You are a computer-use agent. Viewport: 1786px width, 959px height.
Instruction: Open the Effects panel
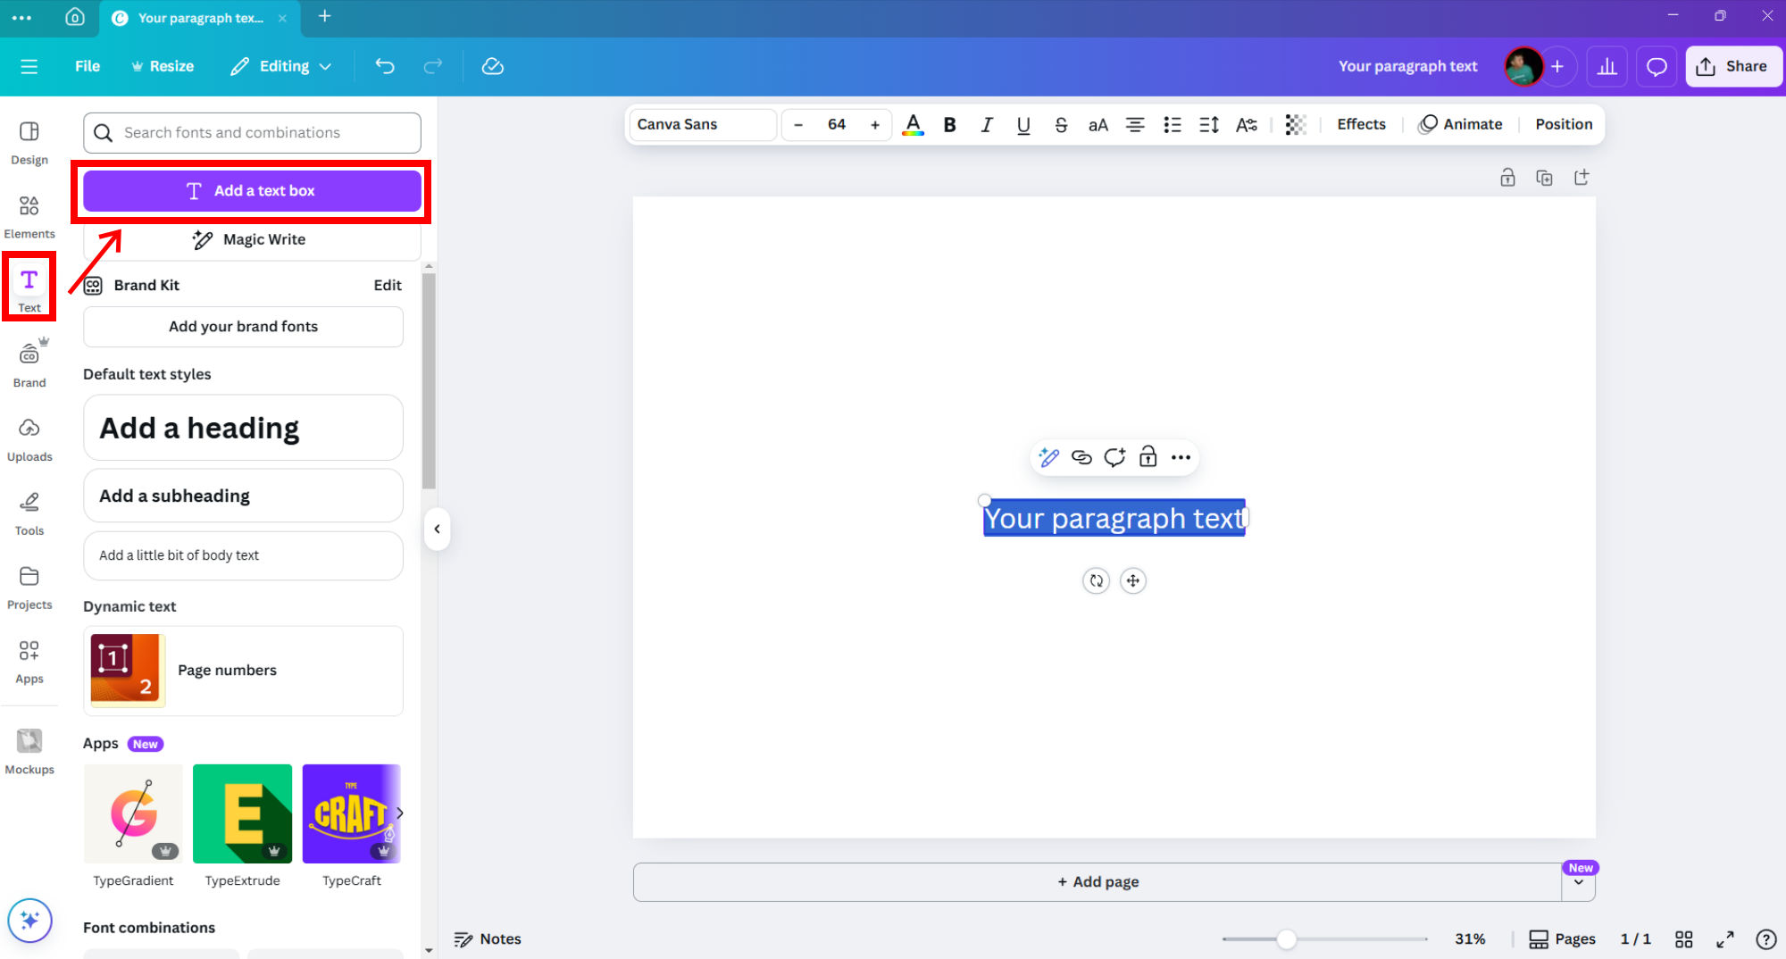[1361, 125]
